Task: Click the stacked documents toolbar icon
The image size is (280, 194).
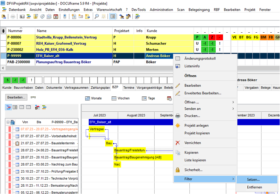Action: pyautogui.click(x=49, y=17)
